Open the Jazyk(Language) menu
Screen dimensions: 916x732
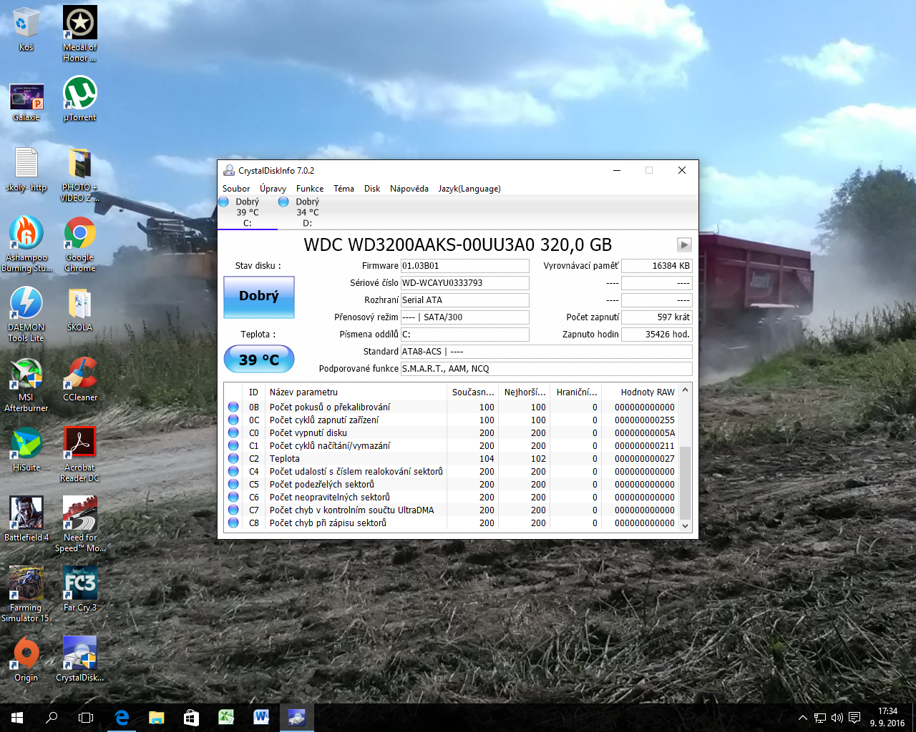point(469,189)
